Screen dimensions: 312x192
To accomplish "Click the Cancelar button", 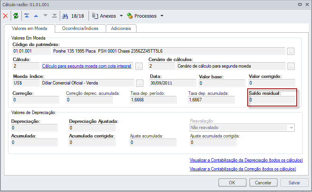I will pos(263,183).
